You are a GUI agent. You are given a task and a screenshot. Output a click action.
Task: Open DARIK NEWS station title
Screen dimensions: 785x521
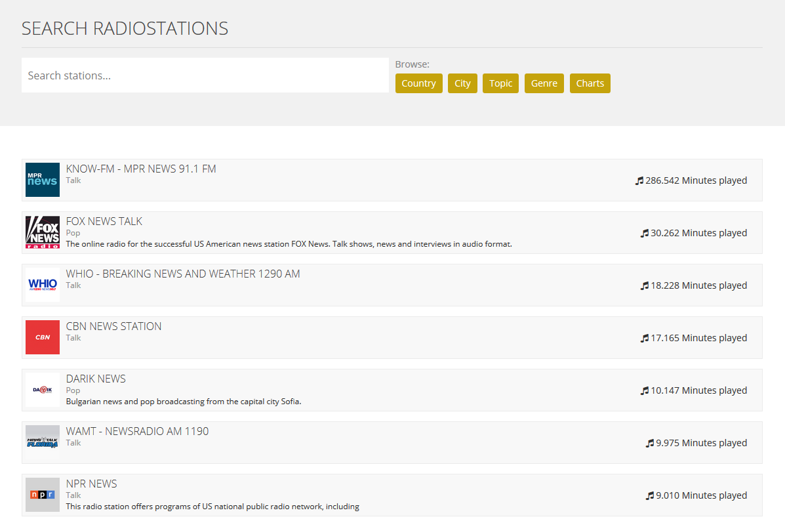coord(96,379)
